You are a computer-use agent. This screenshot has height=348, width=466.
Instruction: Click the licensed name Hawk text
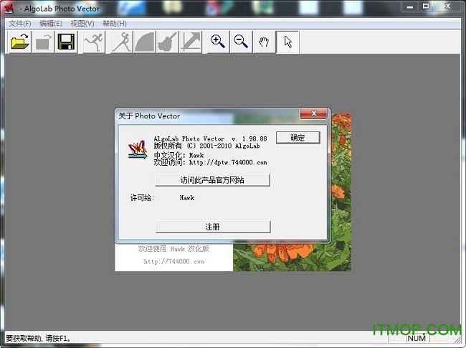(x=187, y=198)
